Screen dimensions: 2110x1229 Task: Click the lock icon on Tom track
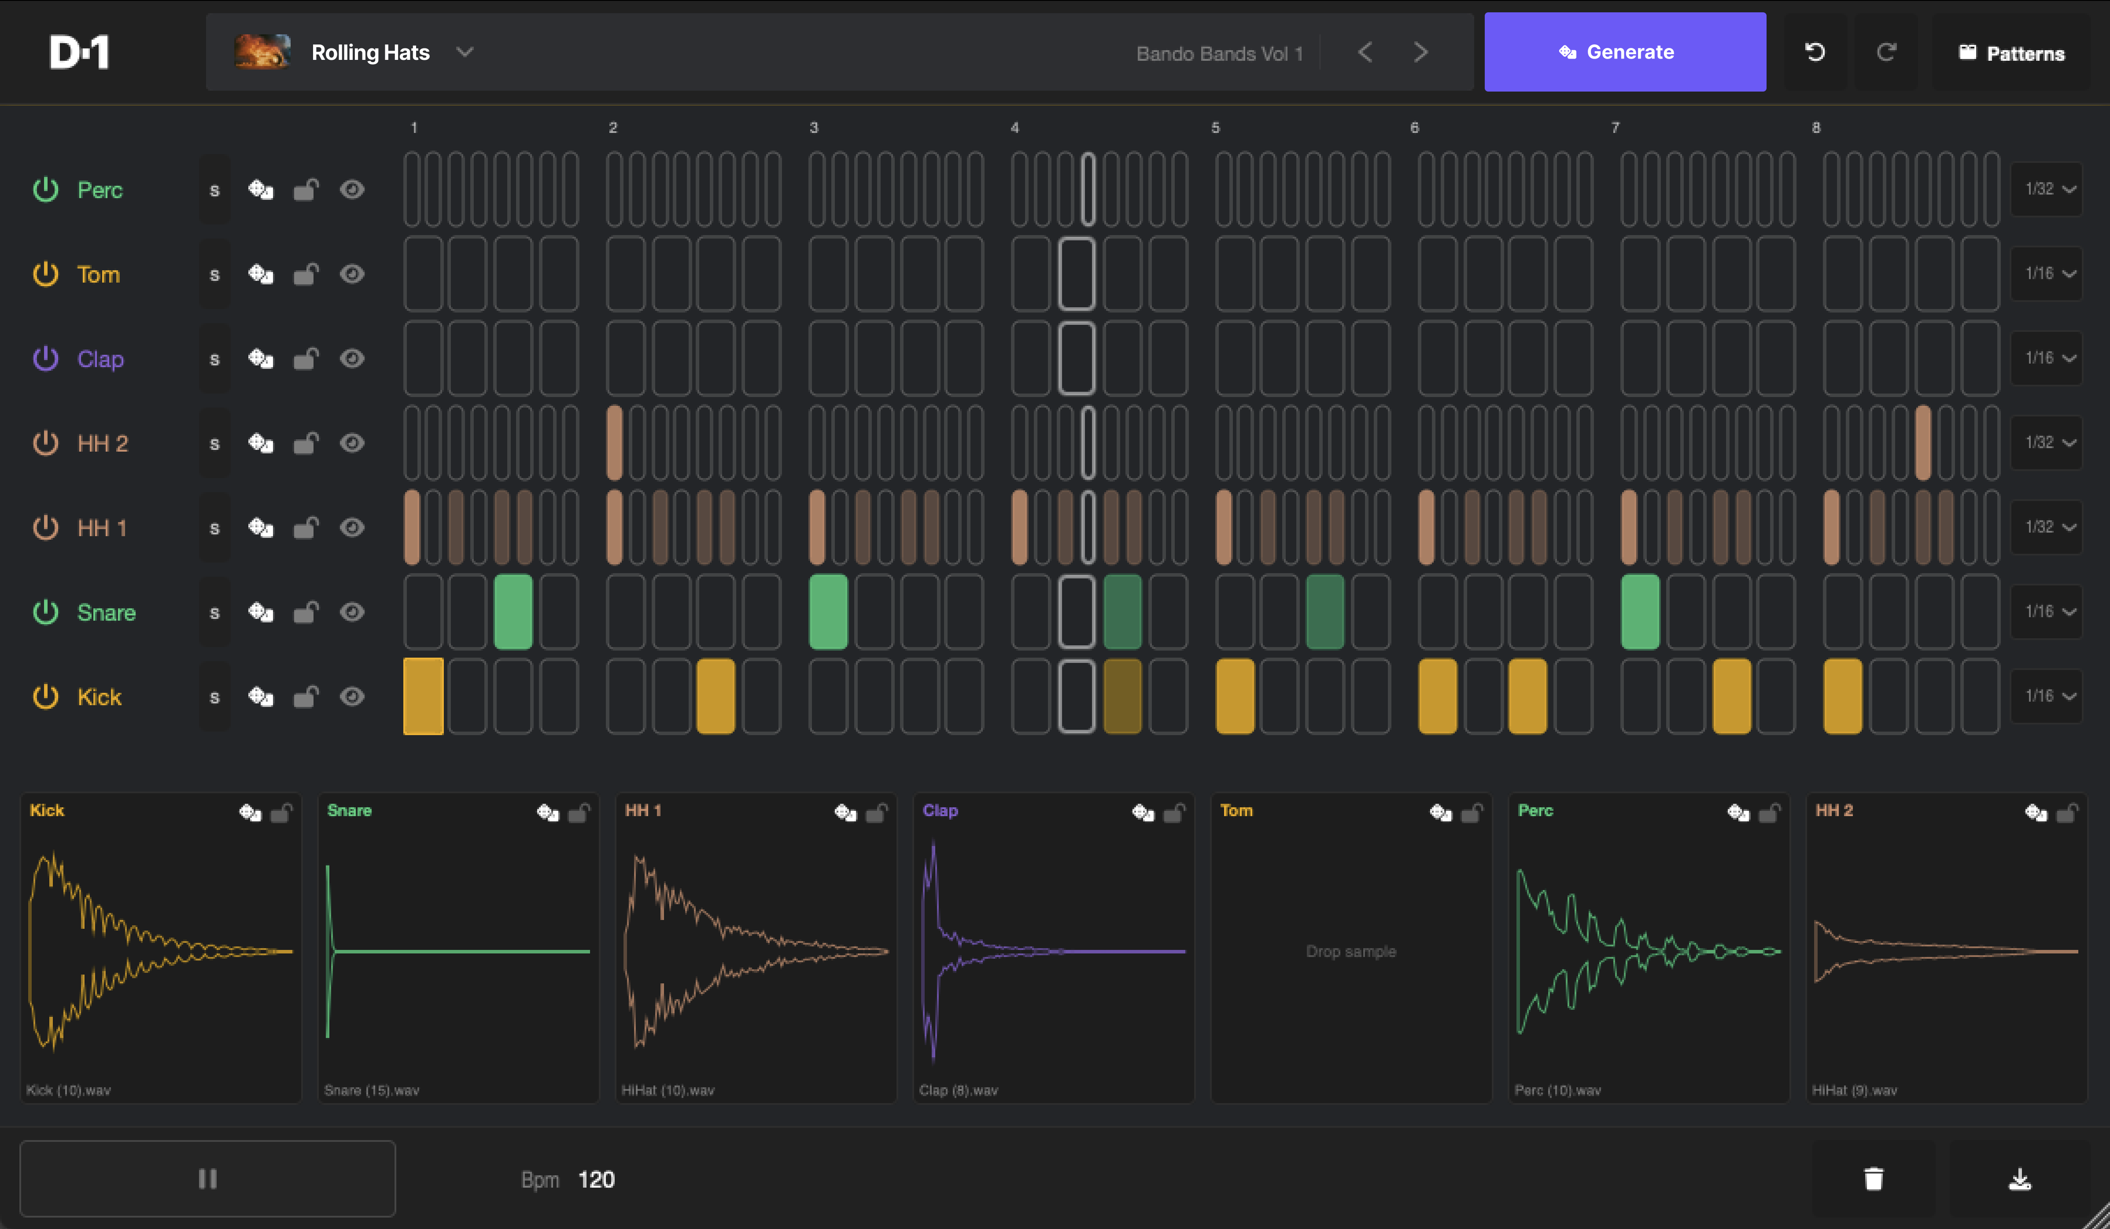[306, 275]
